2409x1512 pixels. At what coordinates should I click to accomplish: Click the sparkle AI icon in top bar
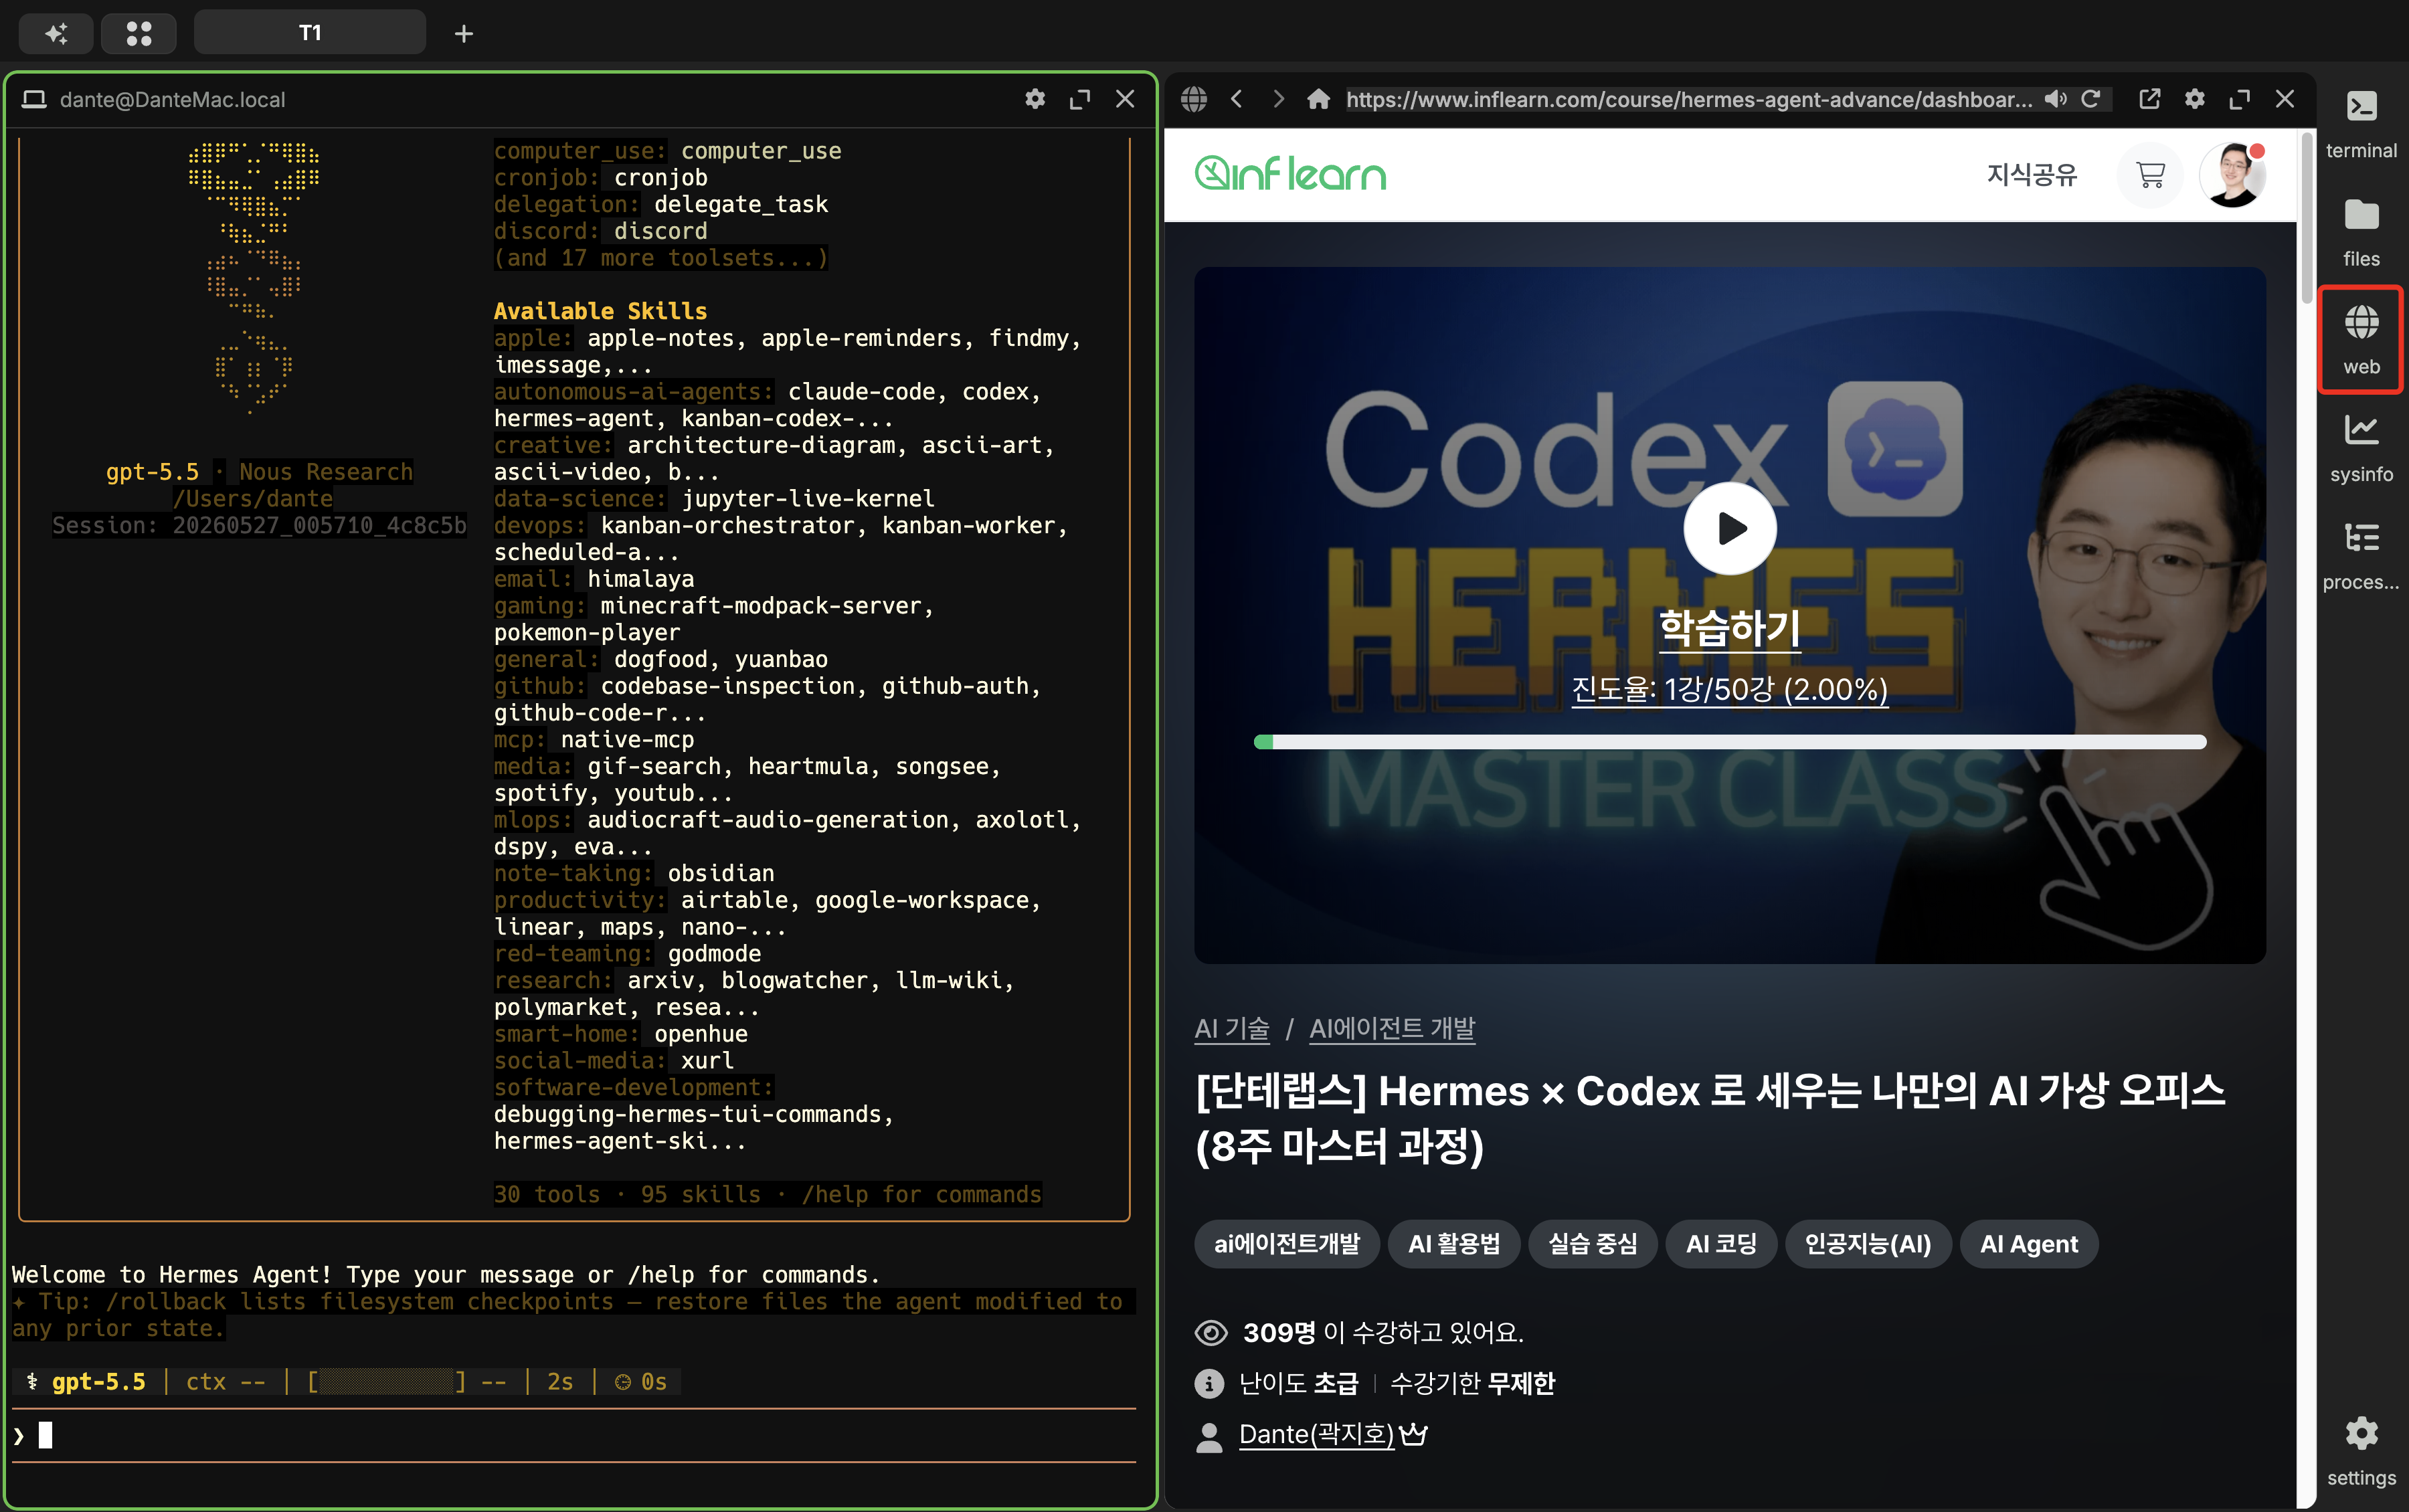click(56, 34)
